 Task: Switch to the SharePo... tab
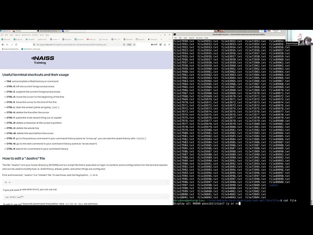[30, 39]
